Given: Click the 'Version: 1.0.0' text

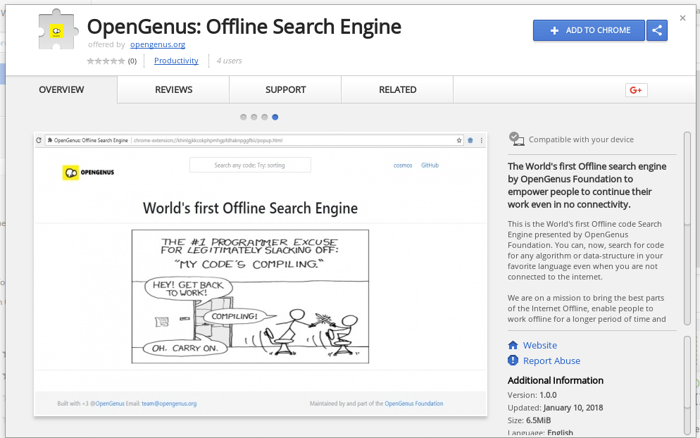Looking at the screenshot, I should pos(532,395).
